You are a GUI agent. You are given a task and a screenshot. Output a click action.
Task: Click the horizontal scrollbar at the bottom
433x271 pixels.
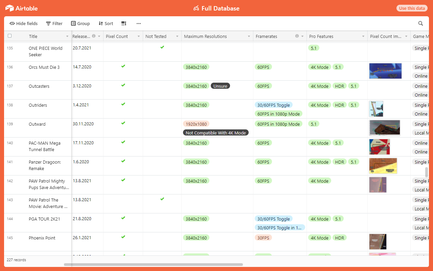[153, 265]
